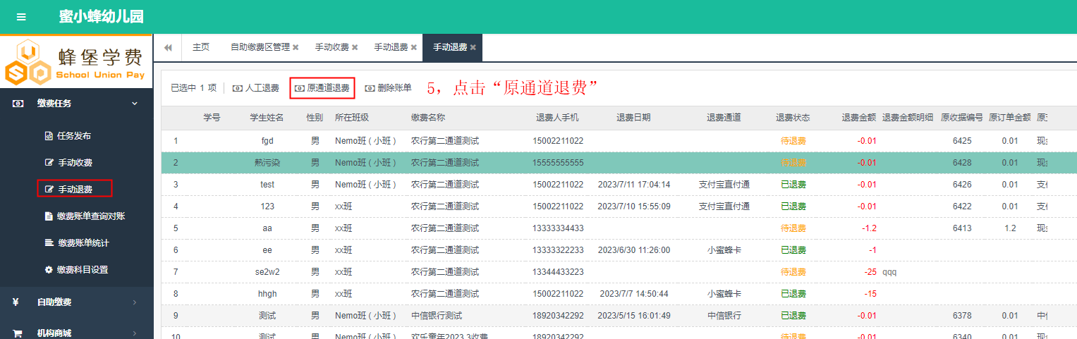Image resolution: width=1077 pixels, height=339 pixels.
Task: Switch to the 自助缴费区管理 tab
Action: [260, 47]
